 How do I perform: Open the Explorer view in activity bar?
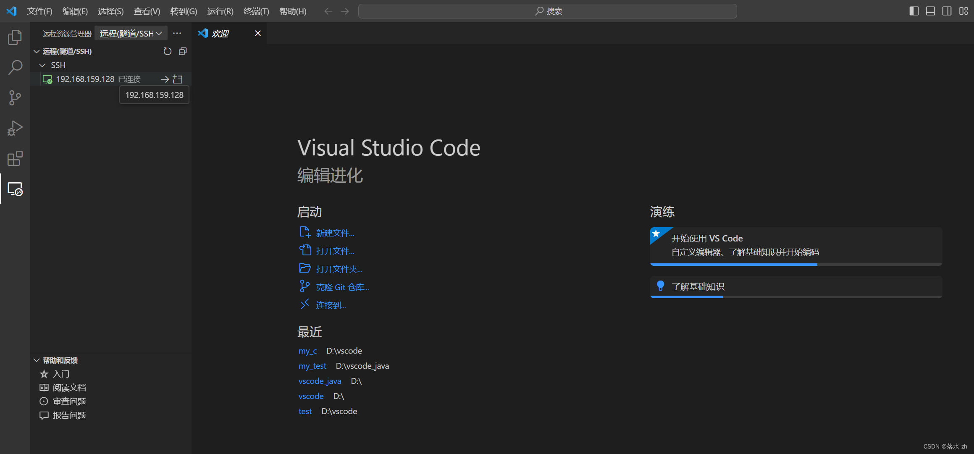coord(15,37)
